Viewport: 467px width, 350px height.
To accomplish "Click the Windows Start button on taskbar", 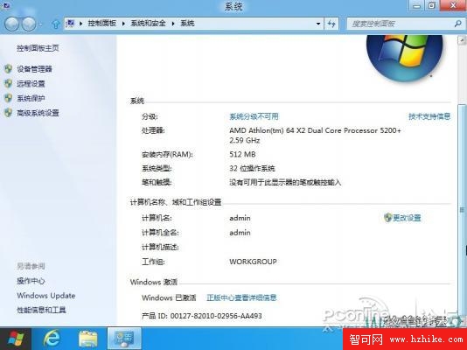I will coord(16,339).
